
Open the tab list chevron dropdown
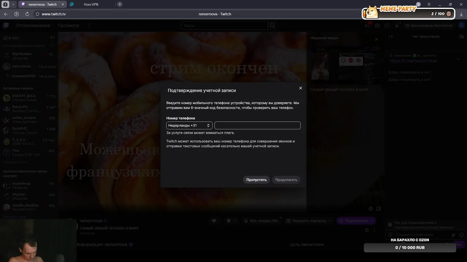click(13, 4)
